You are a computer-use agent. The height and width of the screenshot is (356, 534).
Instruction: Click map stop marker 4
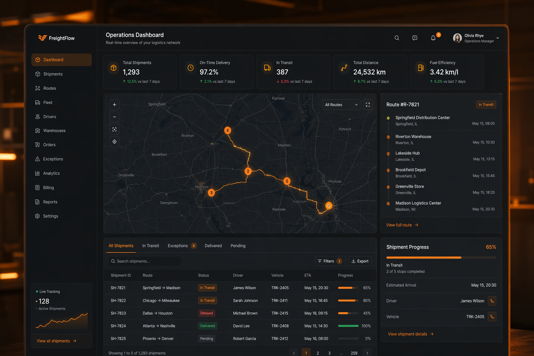pyautogui.click(x=227, y=130)
